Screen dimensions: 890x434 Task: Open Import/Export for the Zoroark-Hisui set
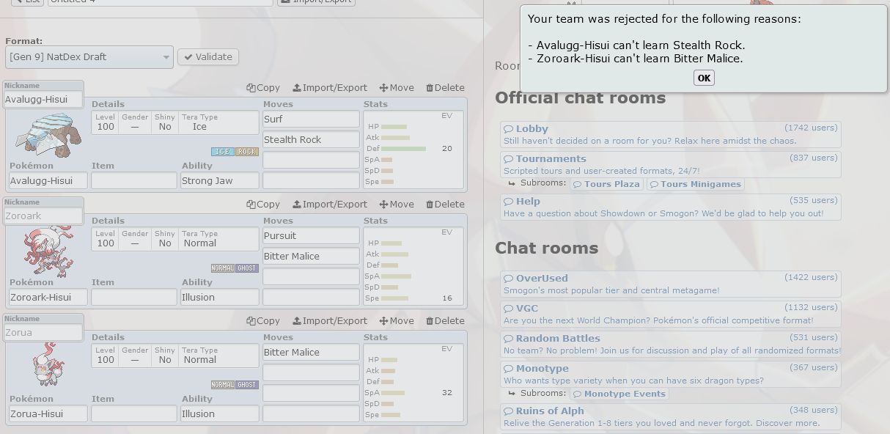(330, 205)
